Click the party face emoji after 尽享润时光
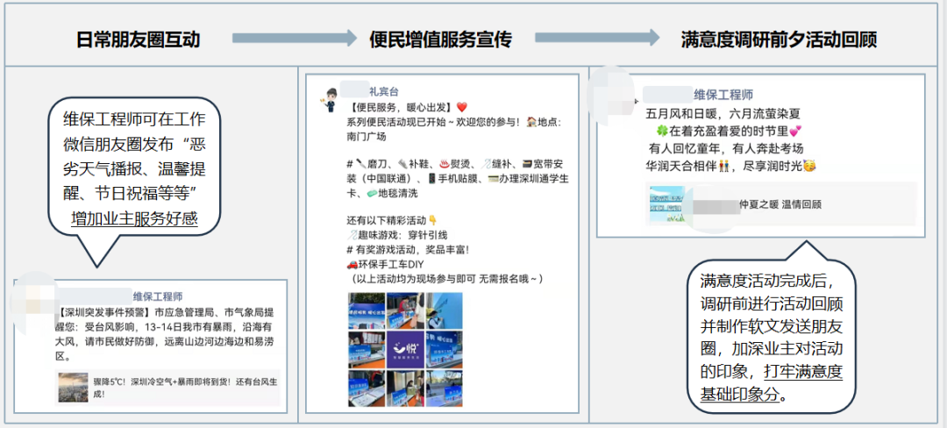Screen dimensions: 947x428 click(x=810, y=165)
